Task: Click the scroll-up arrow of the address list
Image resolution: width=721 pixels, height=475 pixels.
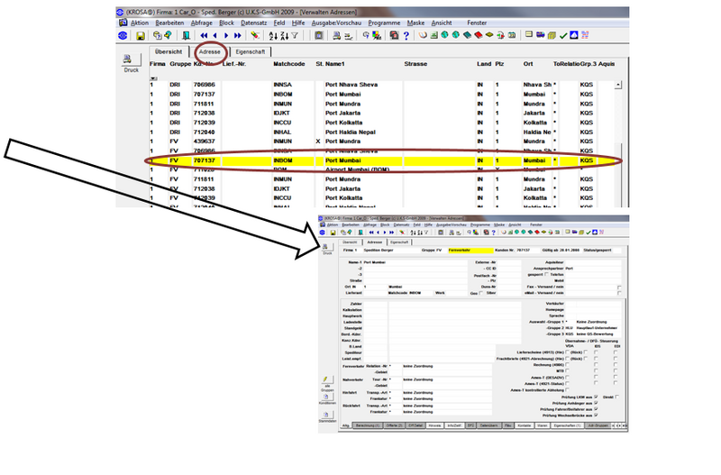Action: click(x=618, y=85)
